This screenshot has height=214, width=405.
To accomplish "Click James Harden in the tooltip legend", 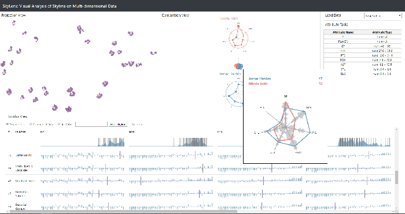I will pyautogui.click(x=260, y=79).
